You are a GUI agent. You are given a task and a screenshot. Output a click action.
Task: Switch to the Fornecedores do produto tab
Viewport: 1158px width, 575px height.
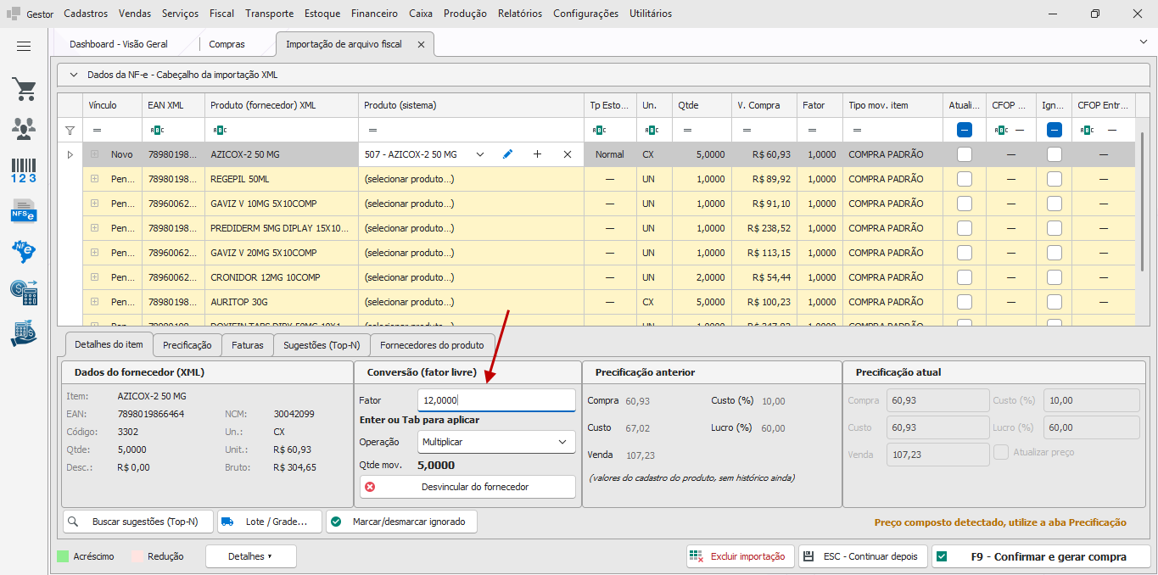click(x=432, y=345)
